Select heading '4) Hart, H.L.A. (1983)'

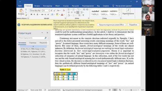(33, 49)
